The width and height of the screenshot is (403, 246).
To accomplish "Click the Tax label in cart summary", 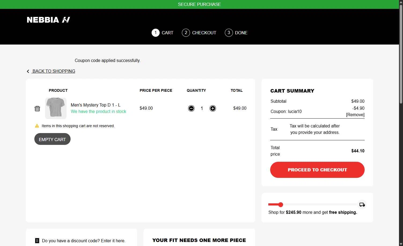I will 274,129.
